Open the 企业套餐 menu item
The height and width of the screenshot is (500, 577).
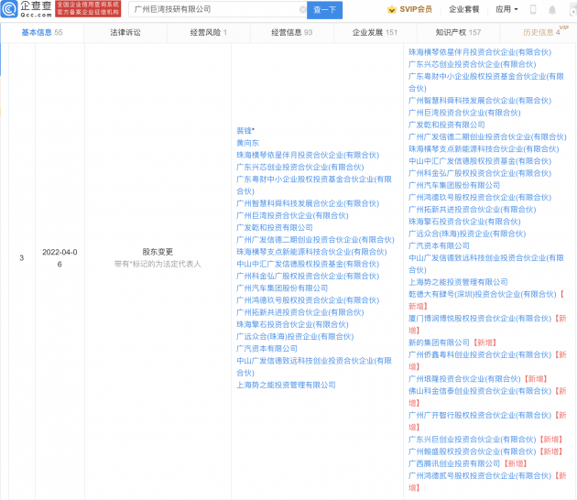[x=463, y=10]
